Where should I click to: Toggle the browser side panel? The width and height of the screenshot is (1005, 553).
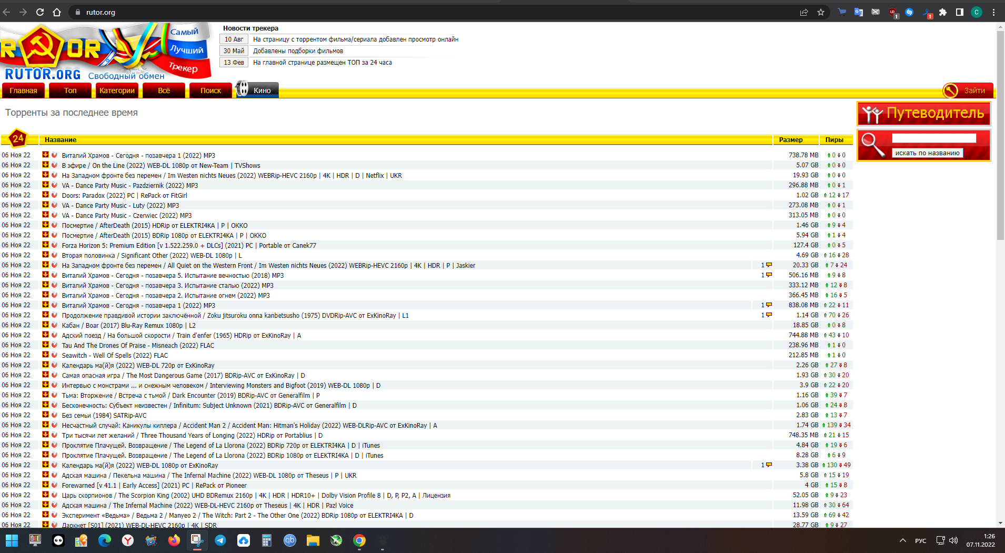click(x=960, y=12)
